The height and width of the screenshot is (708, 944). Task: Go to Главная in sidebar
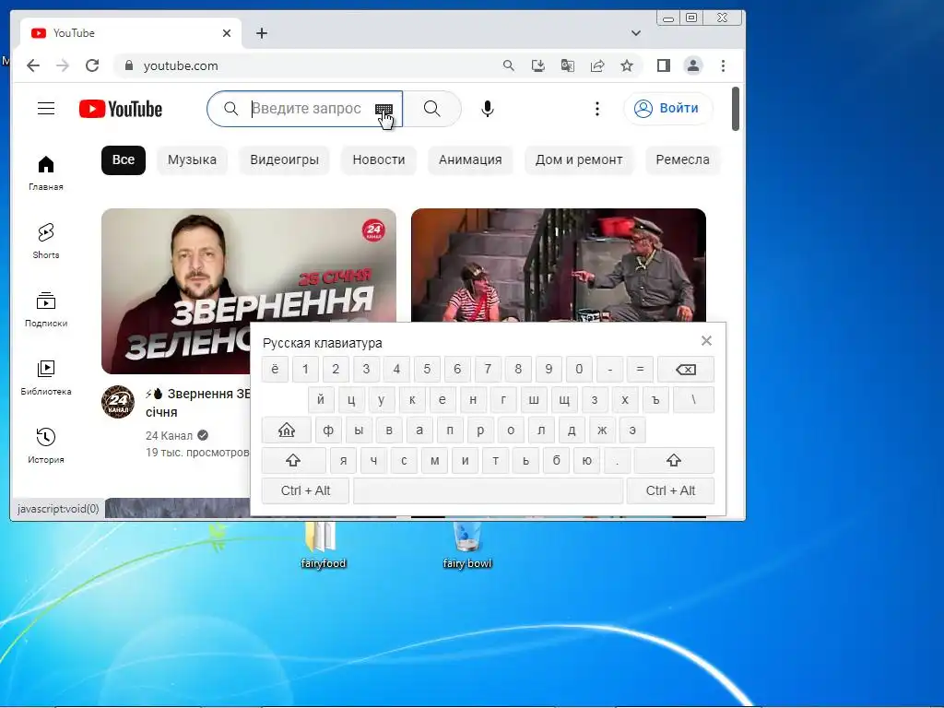pos(46,172)
